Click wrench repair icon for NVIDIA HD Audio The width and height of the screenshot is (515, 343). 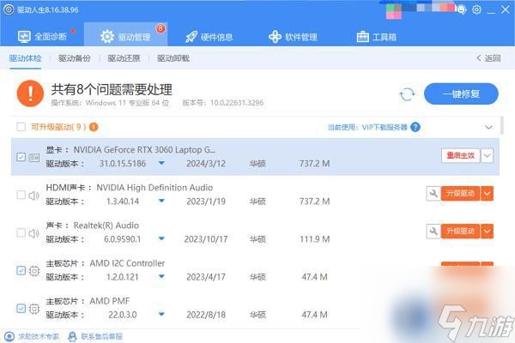433,193
